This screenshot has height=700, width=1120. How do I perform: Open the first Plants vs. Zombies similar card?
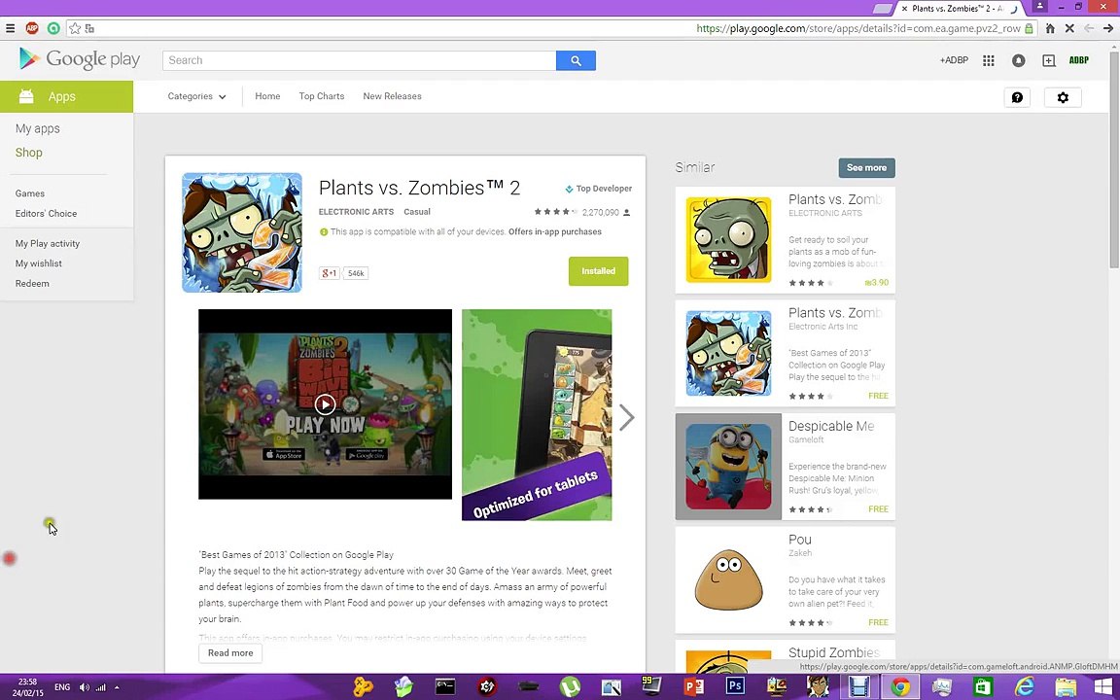(x=785, y=240)
